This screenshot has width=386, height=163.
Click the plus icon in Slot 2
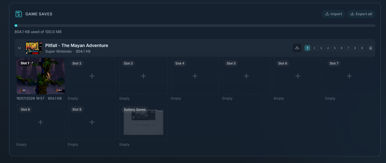pos(92,76)
